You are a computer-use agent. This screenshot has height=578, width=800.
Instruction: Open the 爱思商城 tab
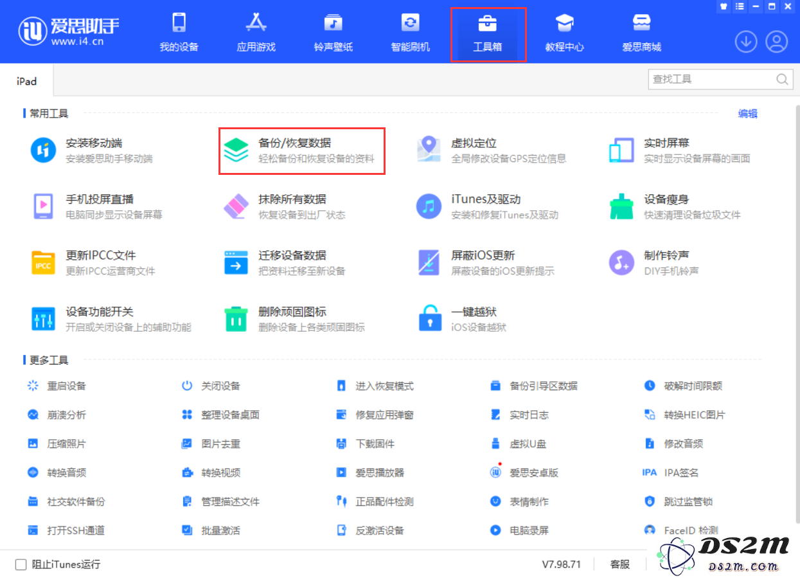(x=642, y=32)
